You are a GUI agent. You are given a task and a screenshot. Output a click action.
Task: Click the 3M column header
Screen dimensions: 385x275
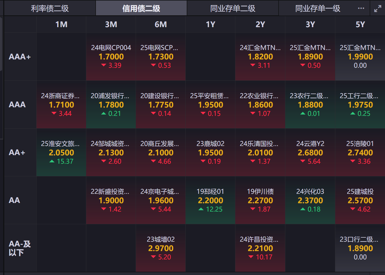[111, 24]
